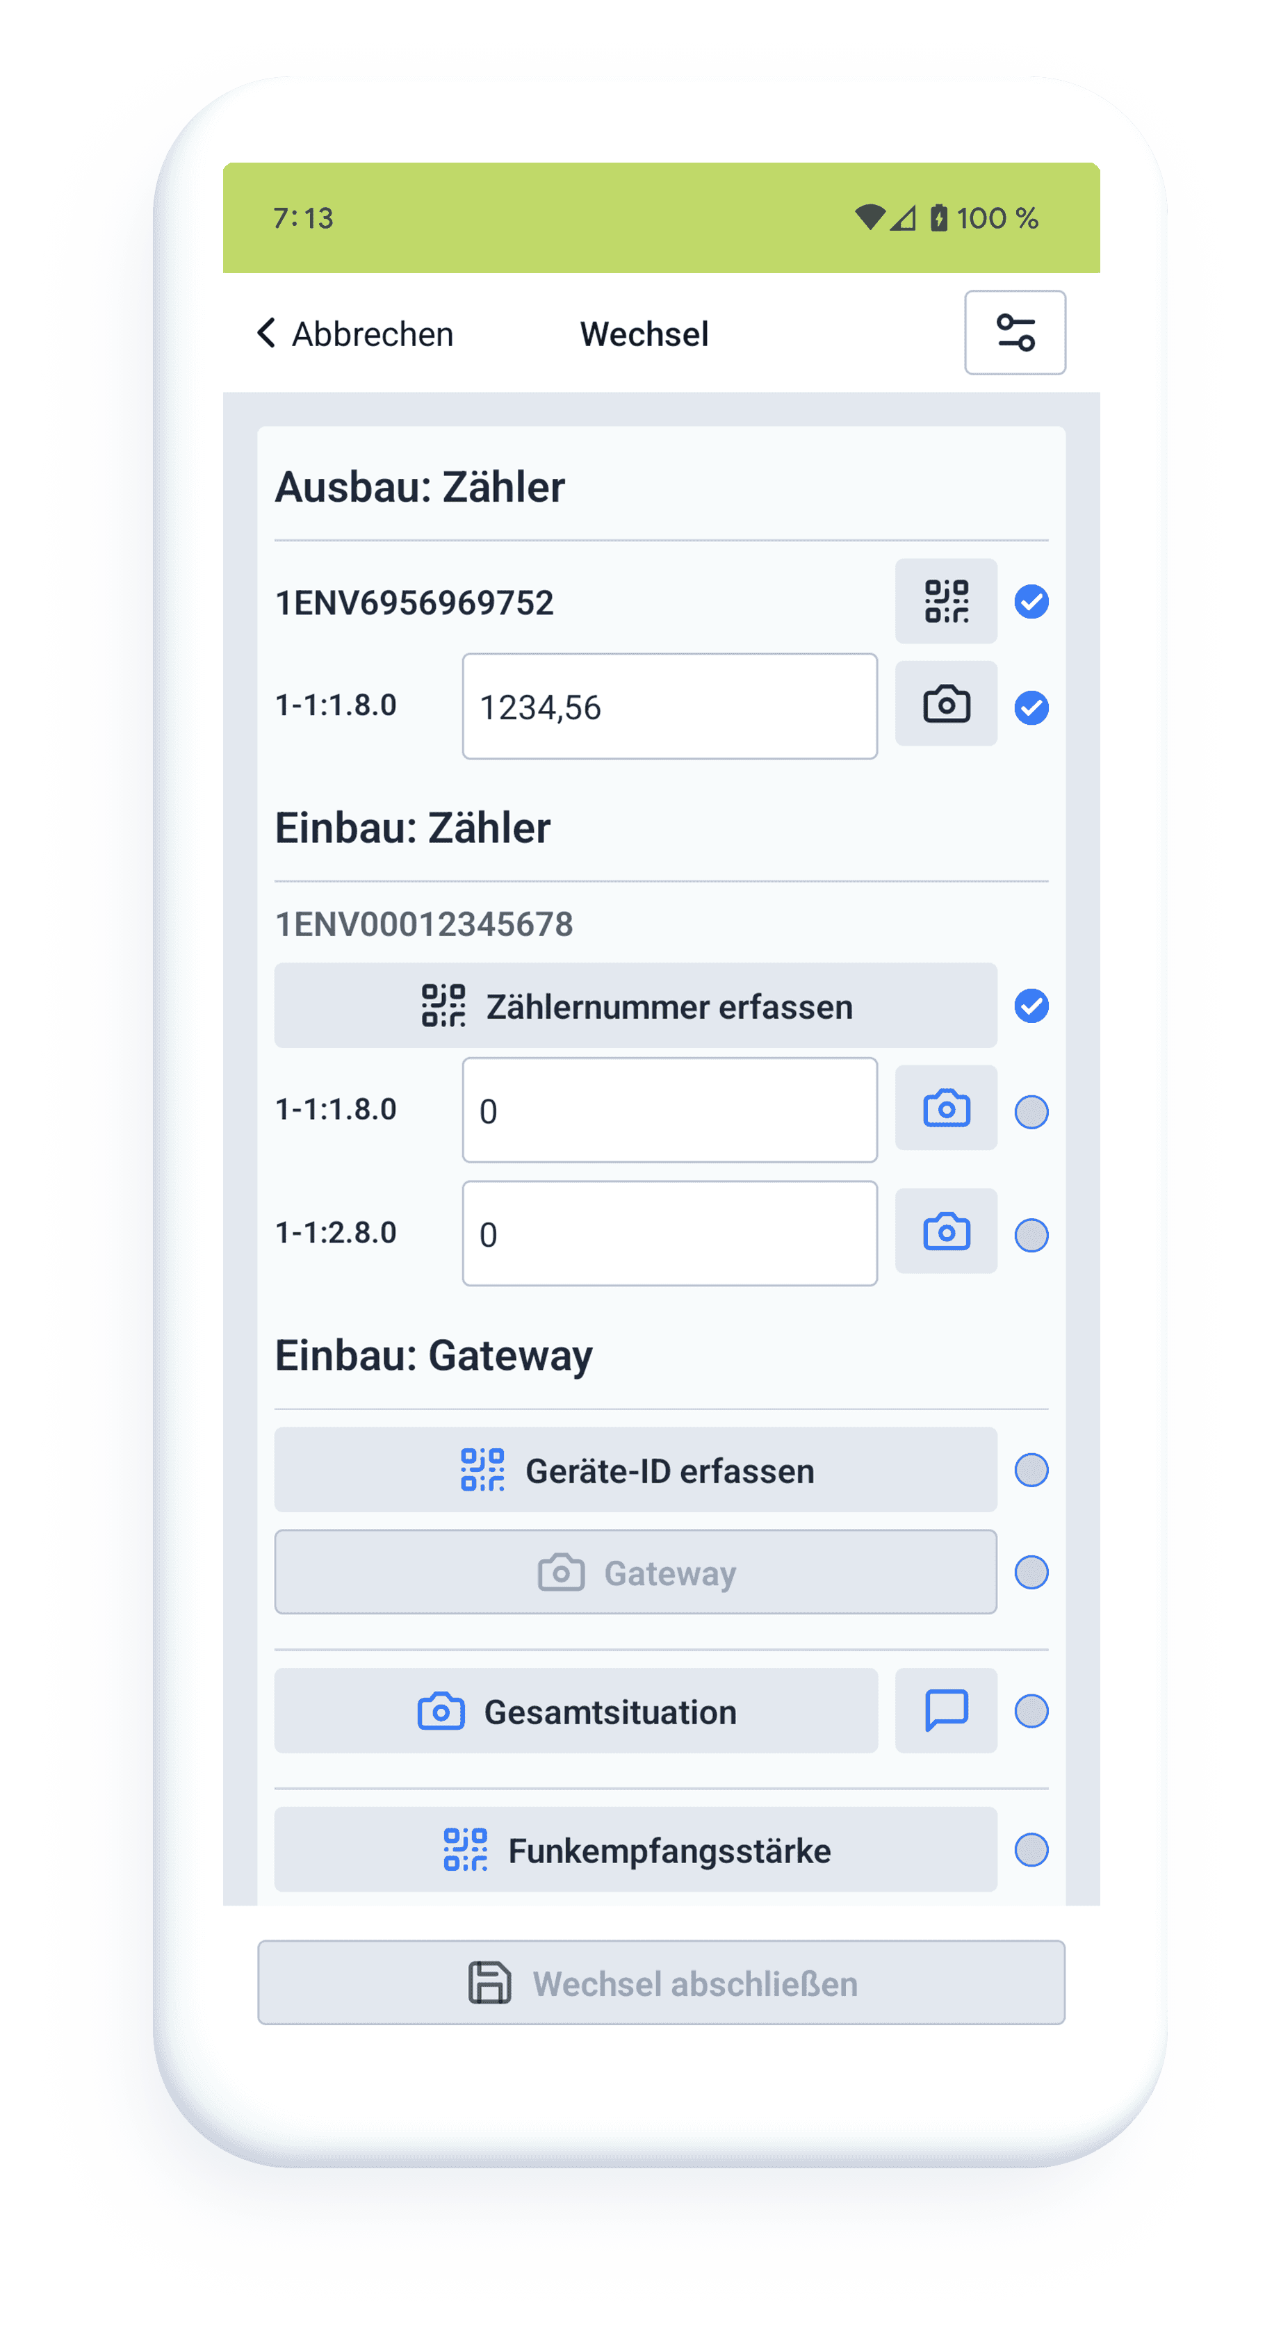The width and height of the screenshot is (1265, 2342).
Task: Open camera for Einbau 1-1:2.8.0 reading
Action: pyautogui.click(x=946, y=1232)
